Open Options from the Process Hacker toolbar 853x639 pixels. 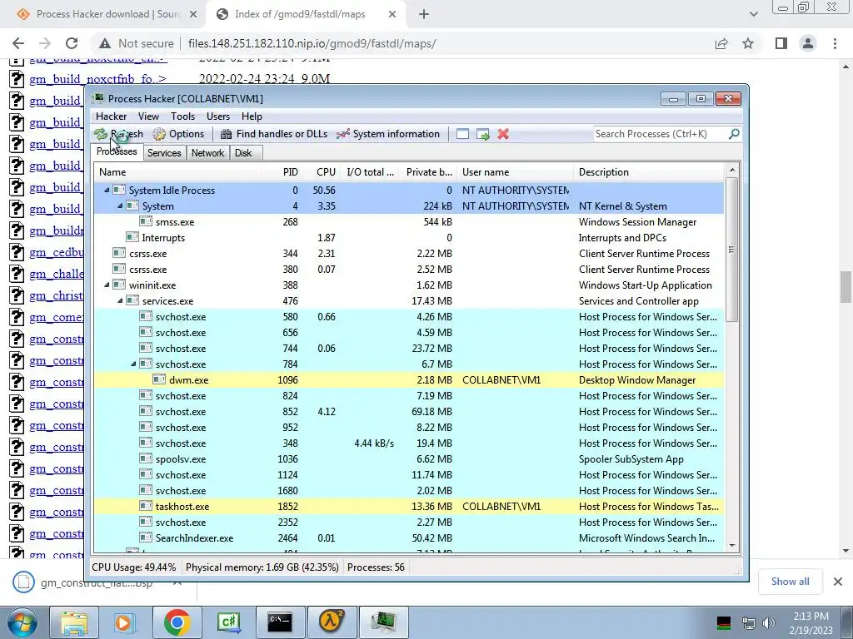(178, 134)
